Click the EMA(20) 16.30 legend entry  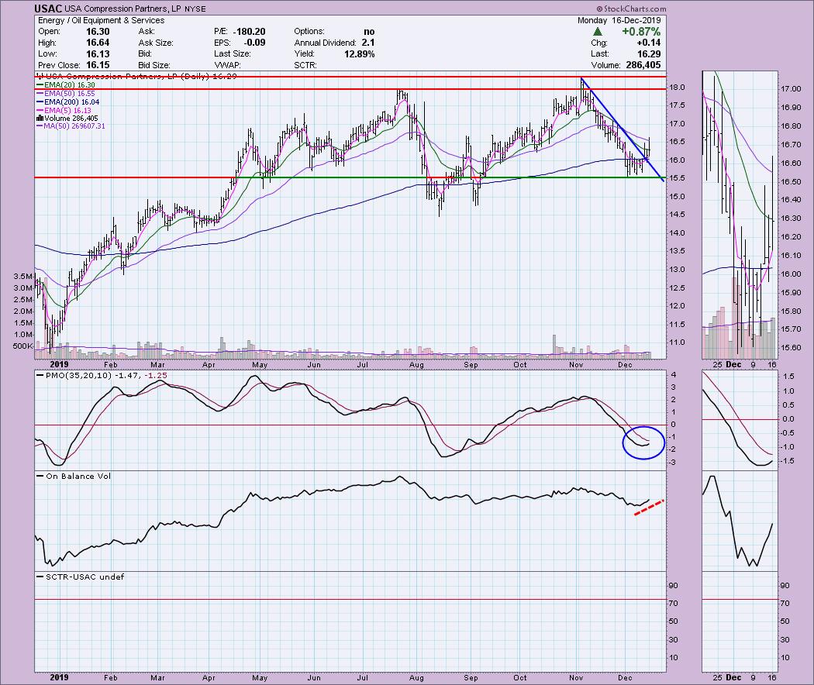pyautogui.click(x=65, y=85)
